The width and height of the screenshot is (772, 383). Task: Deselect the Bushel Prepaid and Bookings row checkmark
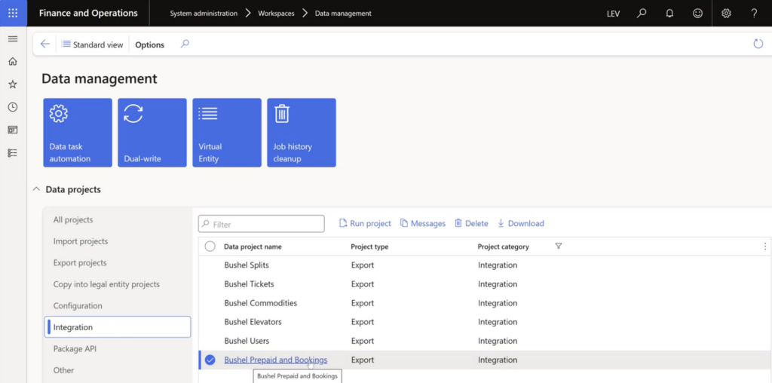[x=210, y=360]
